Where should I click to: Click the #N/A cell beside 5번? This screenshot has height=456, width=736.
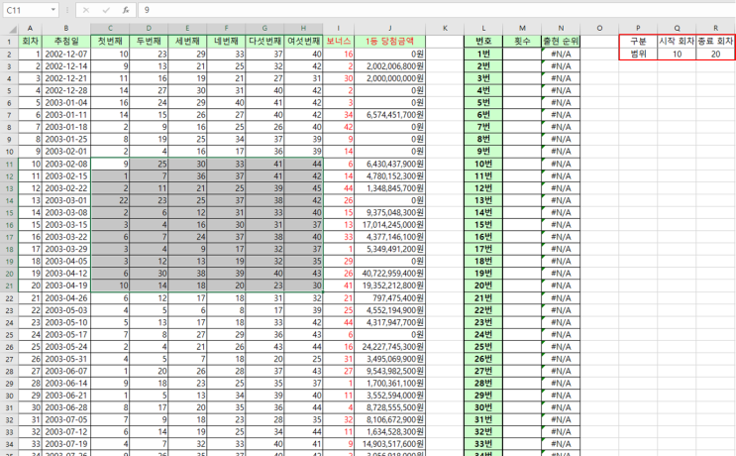click(x=561, y=103)
